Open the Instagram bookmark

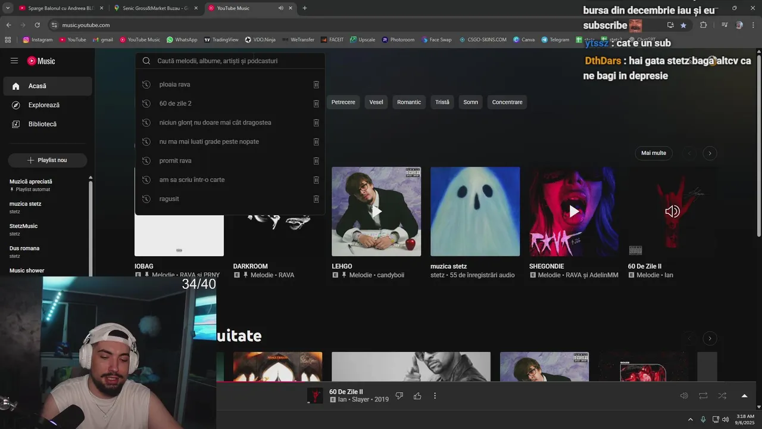point(38,40)
